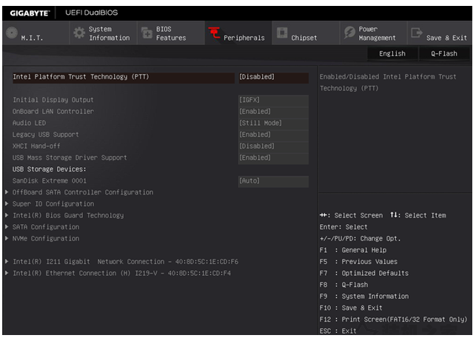Click the M.I.T. tab icon
Screen dimensions: 476x338
[x=12, y=34]
